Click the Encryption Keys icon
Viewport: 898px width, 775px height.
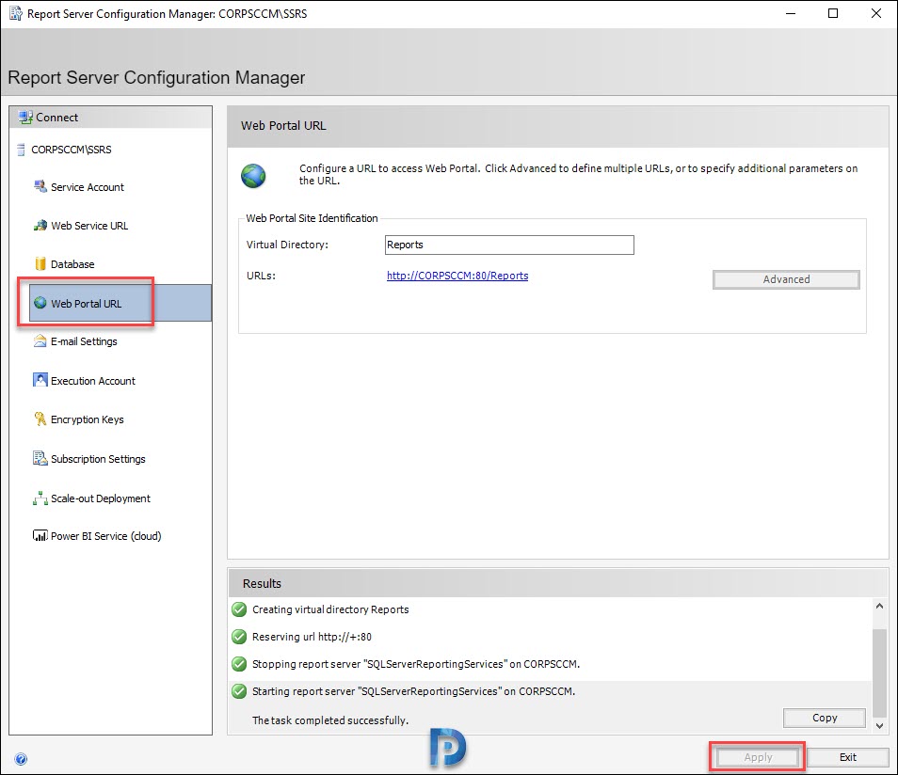coord(40,419)
